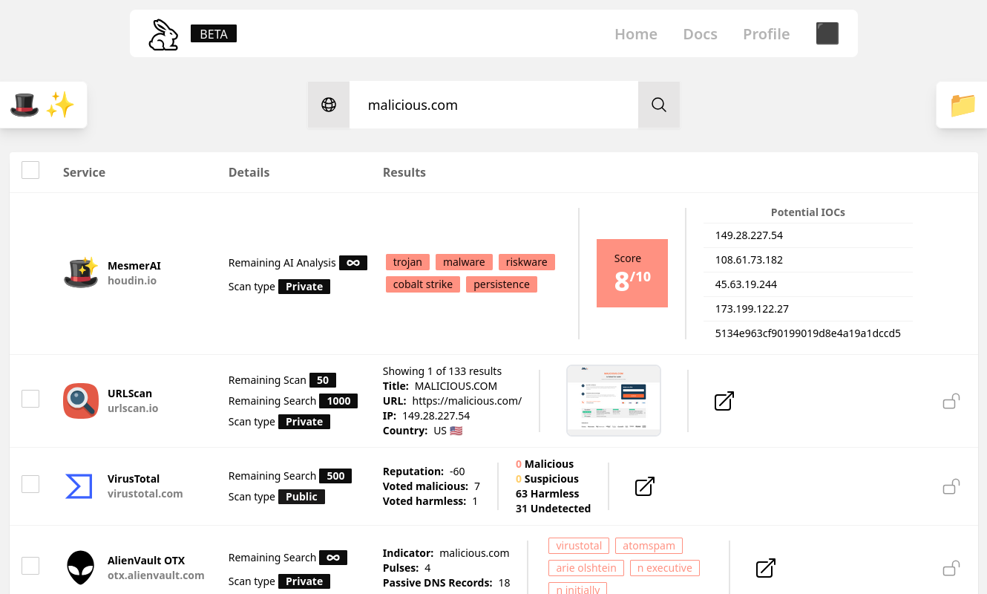Open VirusTotal result in external link

tap(645, 486)
